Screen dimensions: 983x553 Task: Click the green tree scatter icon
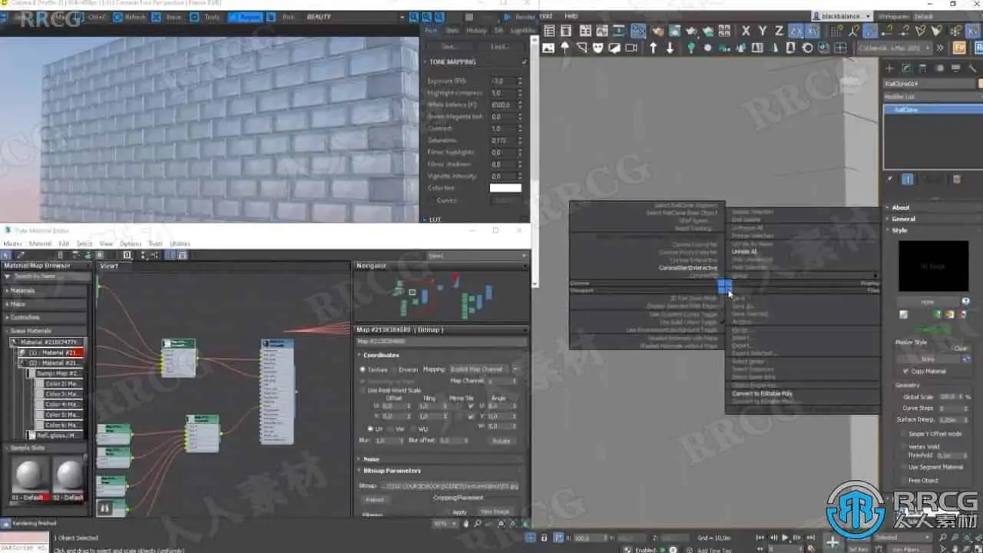pyautogui.click(x=691, y=48)
